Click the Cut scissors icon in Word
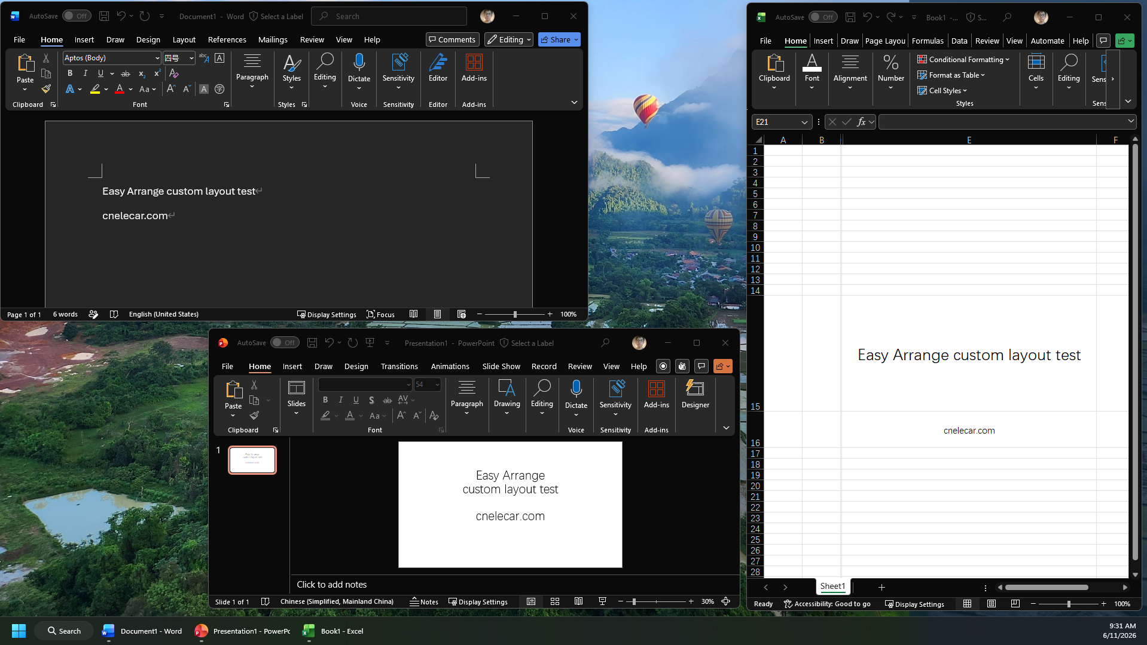The width and height of the screenshot is (1147, 645). [x=46, y=58]
